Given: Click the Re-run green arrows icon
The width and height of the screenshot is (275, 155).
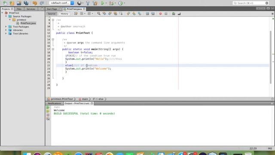Looking at the screenshot, I should [x=48, y=107].
